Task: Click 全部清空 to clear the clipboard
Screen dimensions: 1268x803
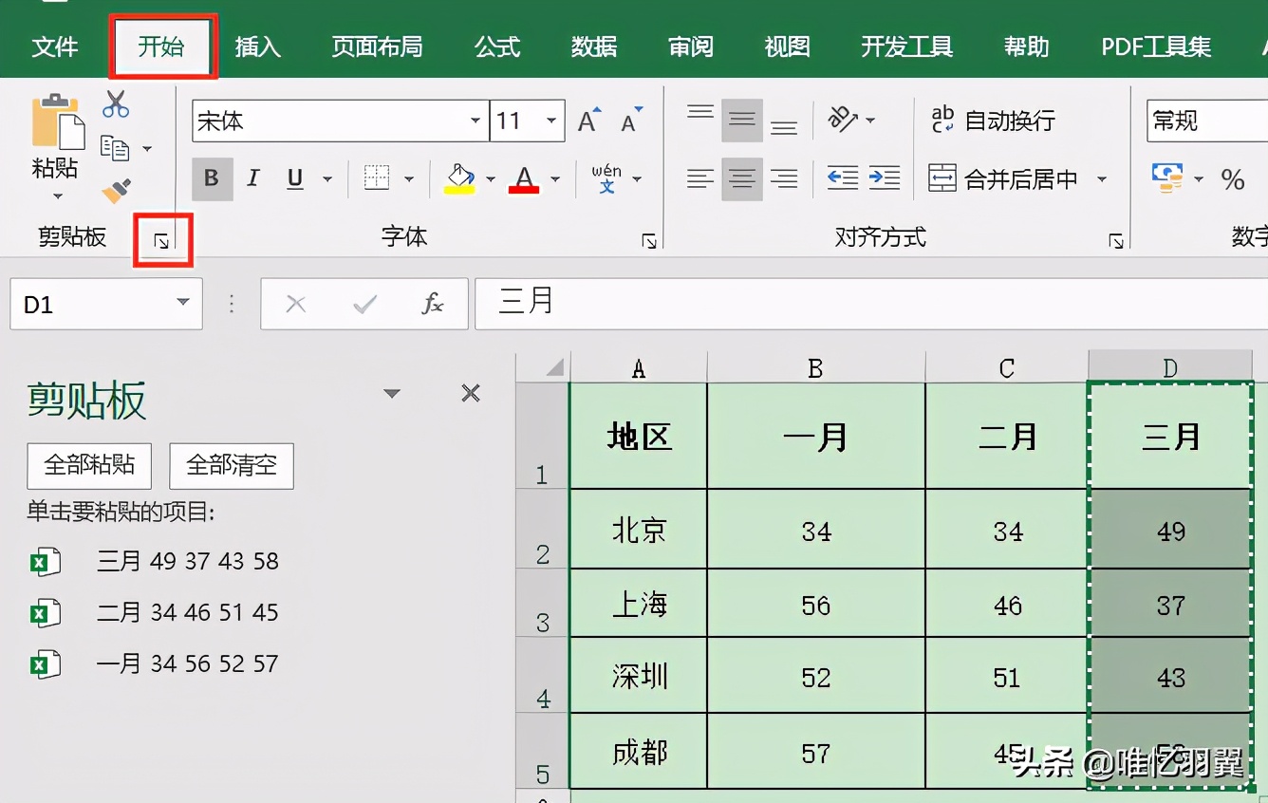Action: click(231, 466)
